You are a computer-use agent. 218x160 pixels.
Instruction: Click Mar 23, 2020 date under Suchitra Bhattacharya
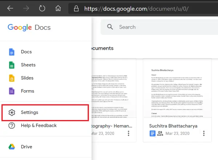click(177, 133)
